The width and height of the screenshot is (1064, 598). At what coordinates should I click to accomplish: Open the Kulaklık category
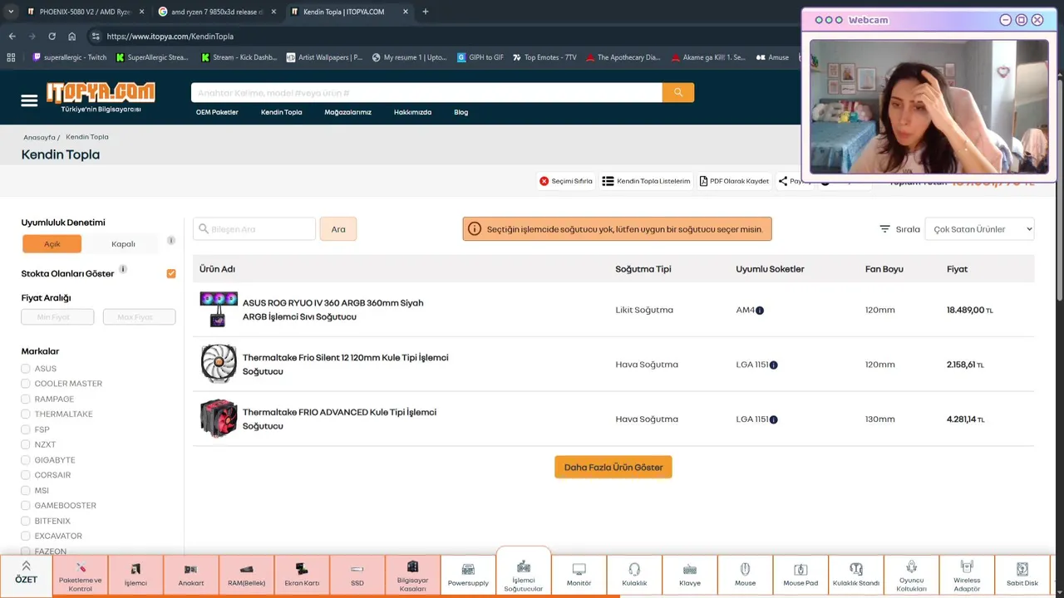coord(634,576)
